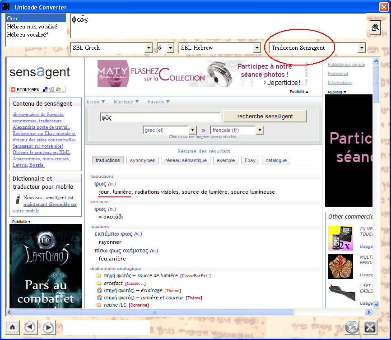Click the Home button in bottom toolbar
The width and height of the screenshot is (391, 340).
tap(13, 327)
